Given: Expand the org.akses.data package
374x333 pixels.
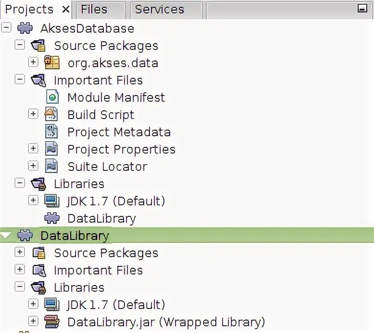Looking at the screenshot, I should click(x=33, y=62).
